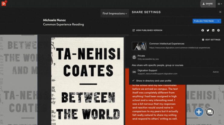Open the common-intellectual-experiences URL link
Screen dimensions: 224x125
[180, 47]
